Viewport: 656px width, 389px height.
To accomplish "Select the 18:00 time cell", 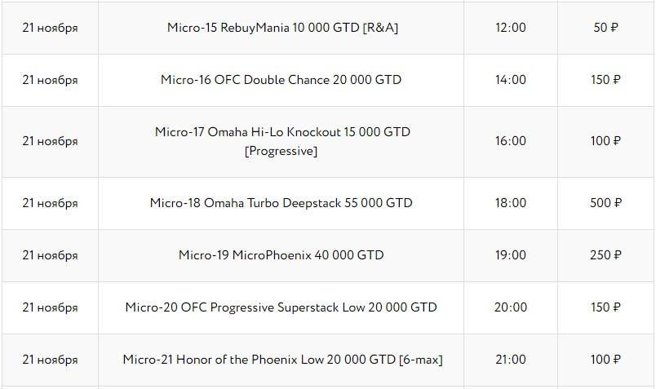I will 511,202.
